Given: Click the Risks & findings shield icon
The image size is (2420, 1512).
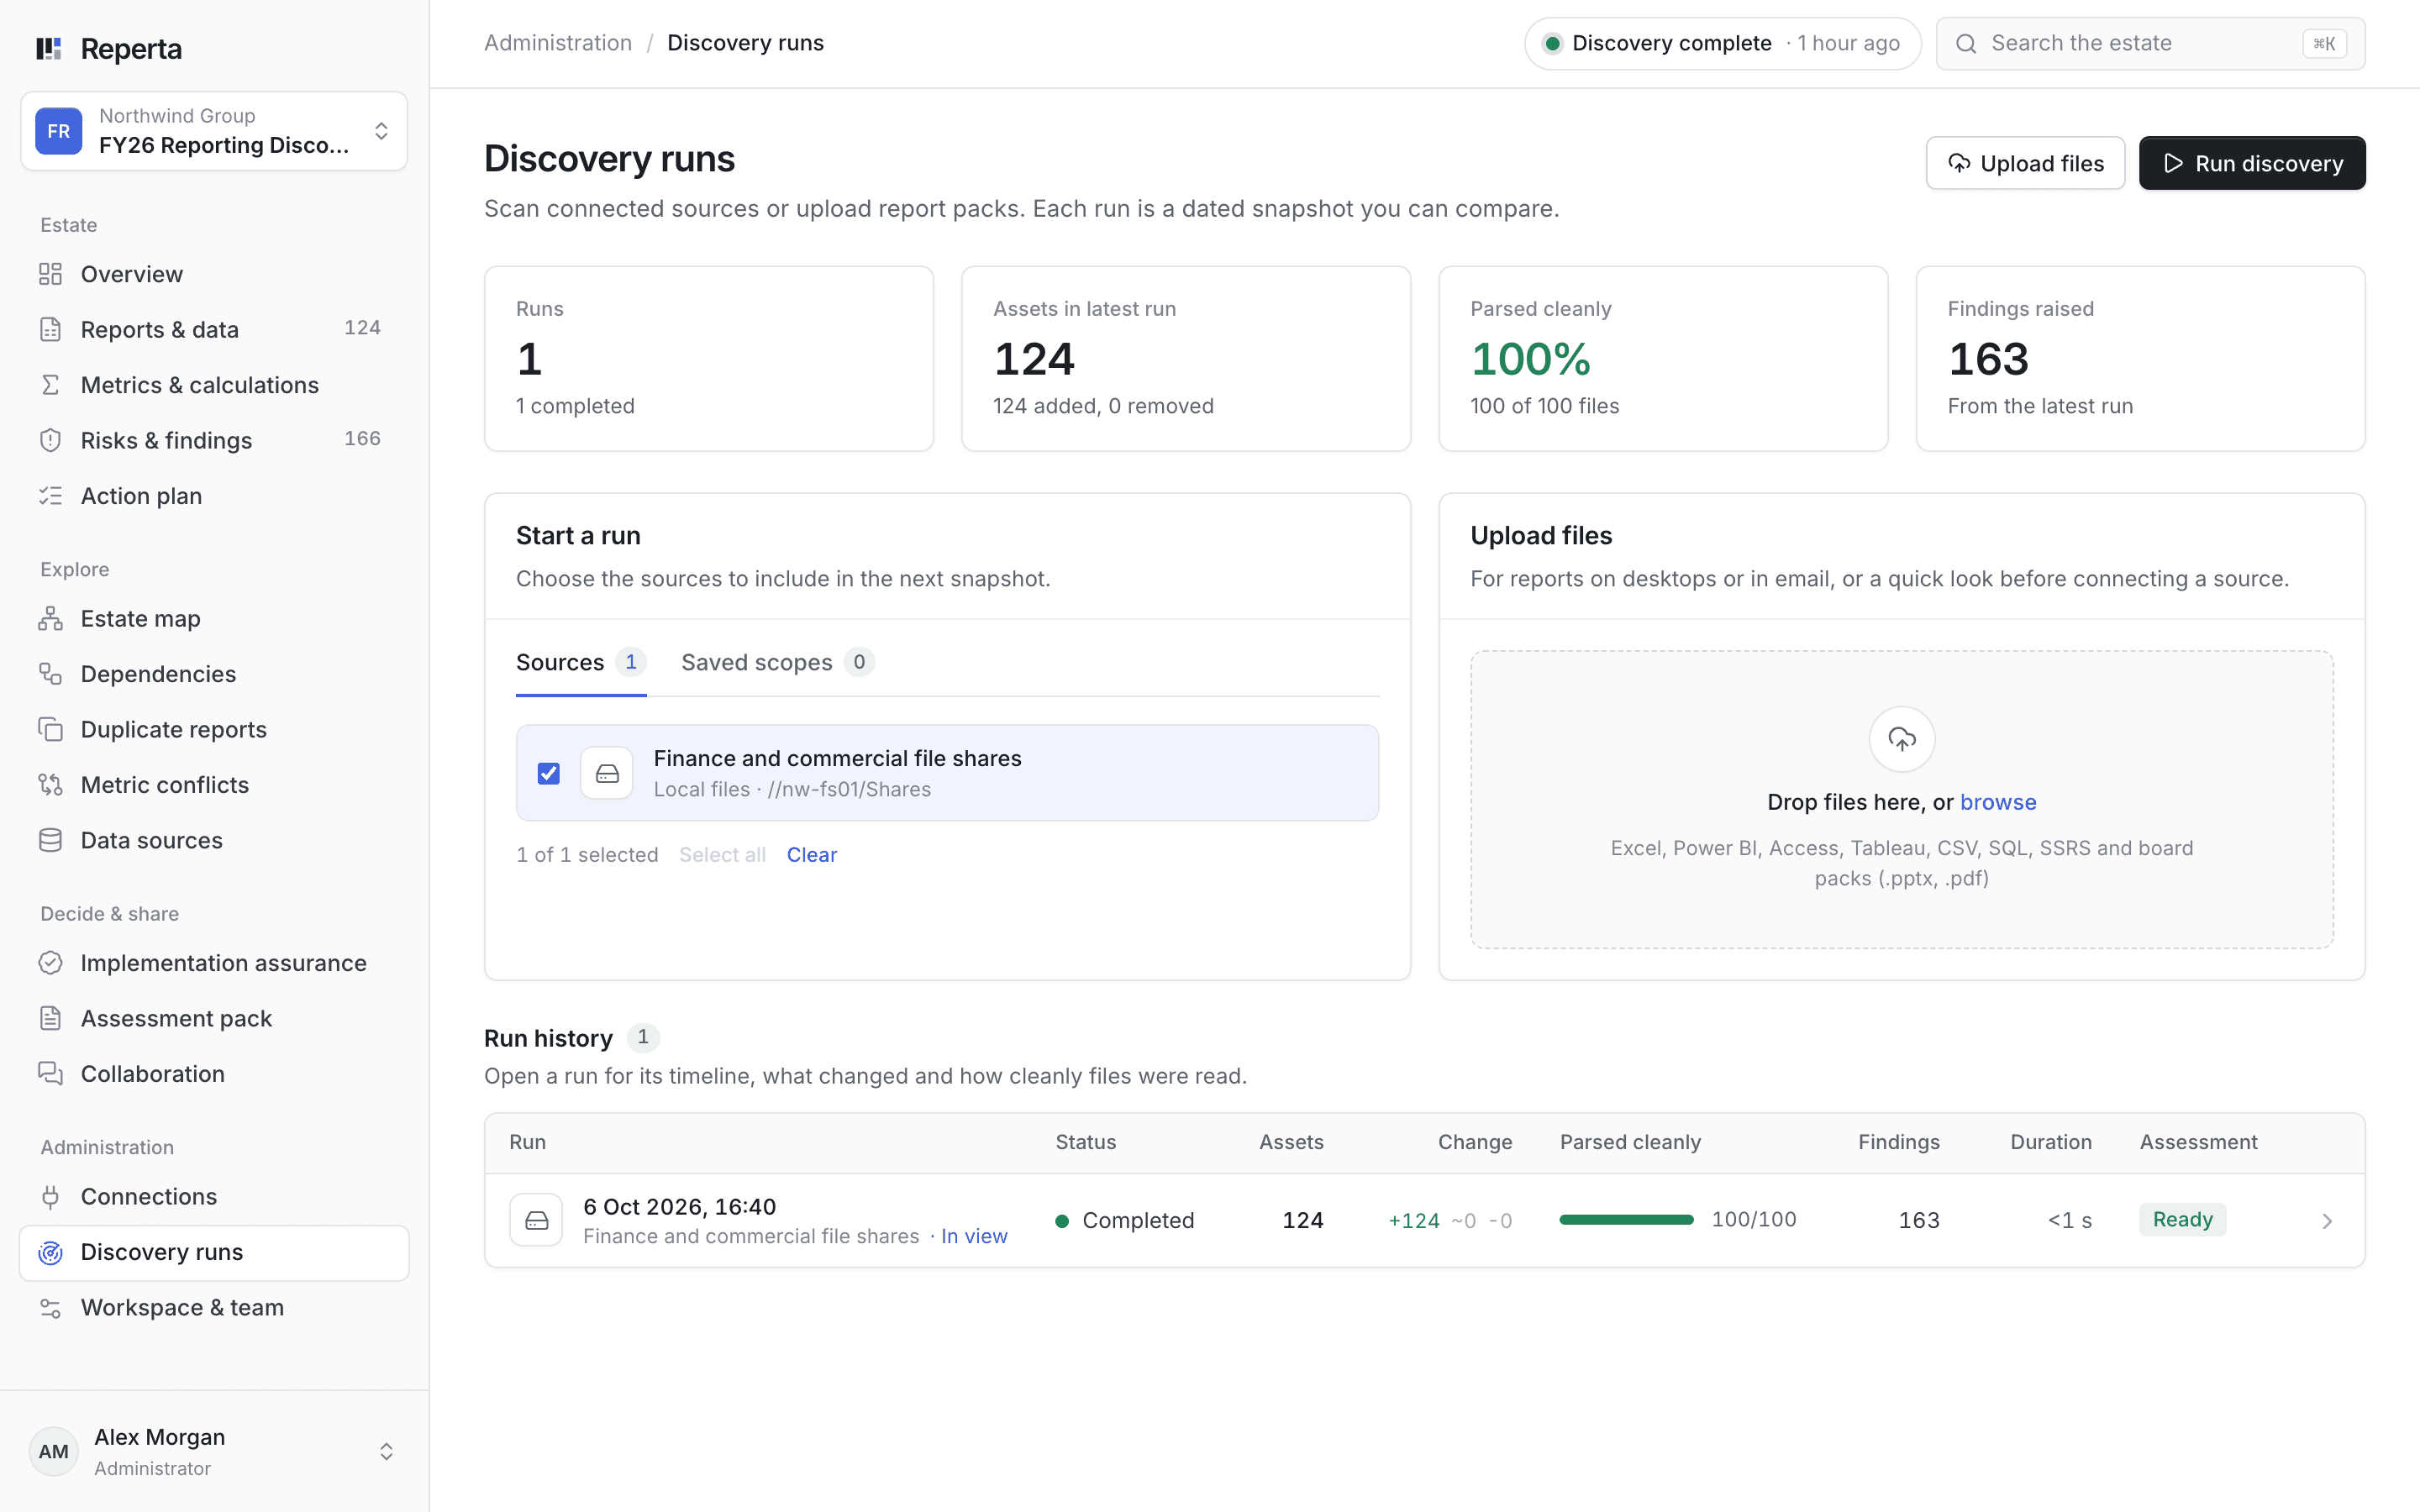Looking at the screenshot, I should pyautogui.click(x=50, y=441).
